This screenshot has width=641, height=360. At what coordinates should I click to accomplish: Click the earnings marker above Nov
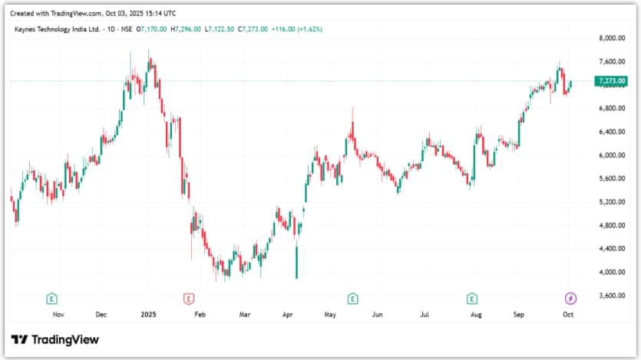[51, 298]
